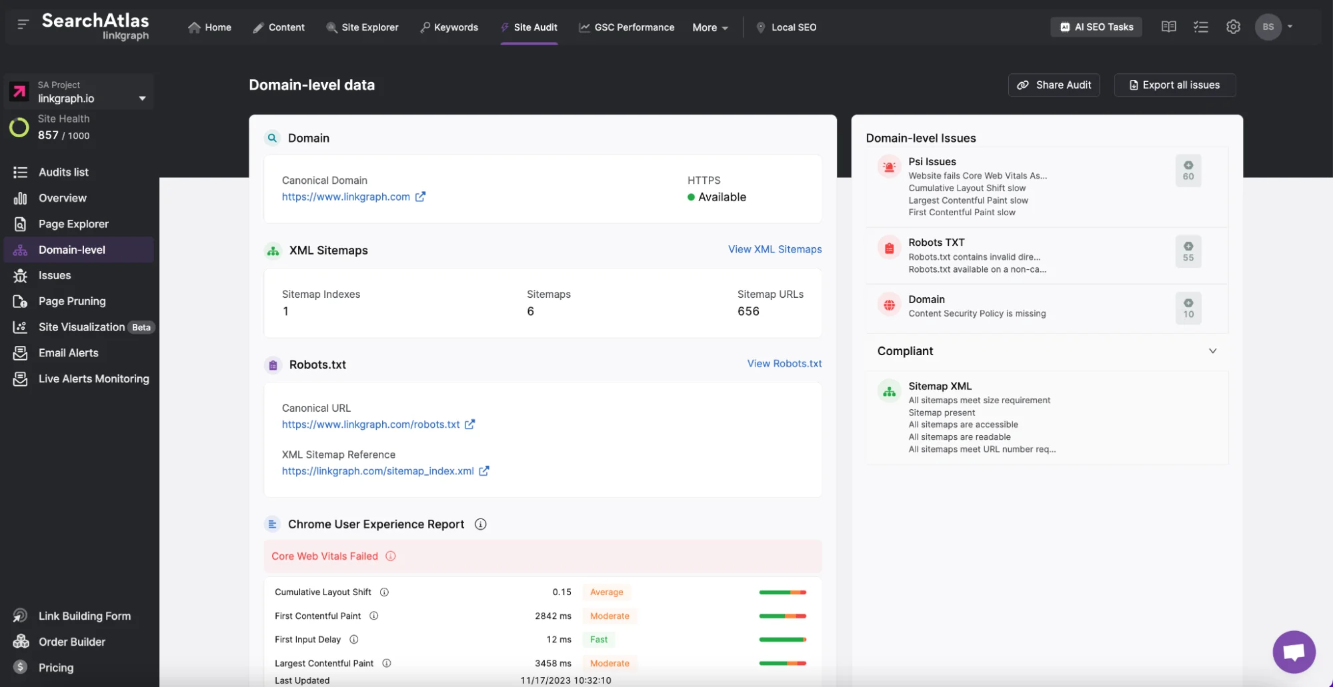Open the sitemap_index.xml reference link
1333x687 pixels.
tap(377, 471)
